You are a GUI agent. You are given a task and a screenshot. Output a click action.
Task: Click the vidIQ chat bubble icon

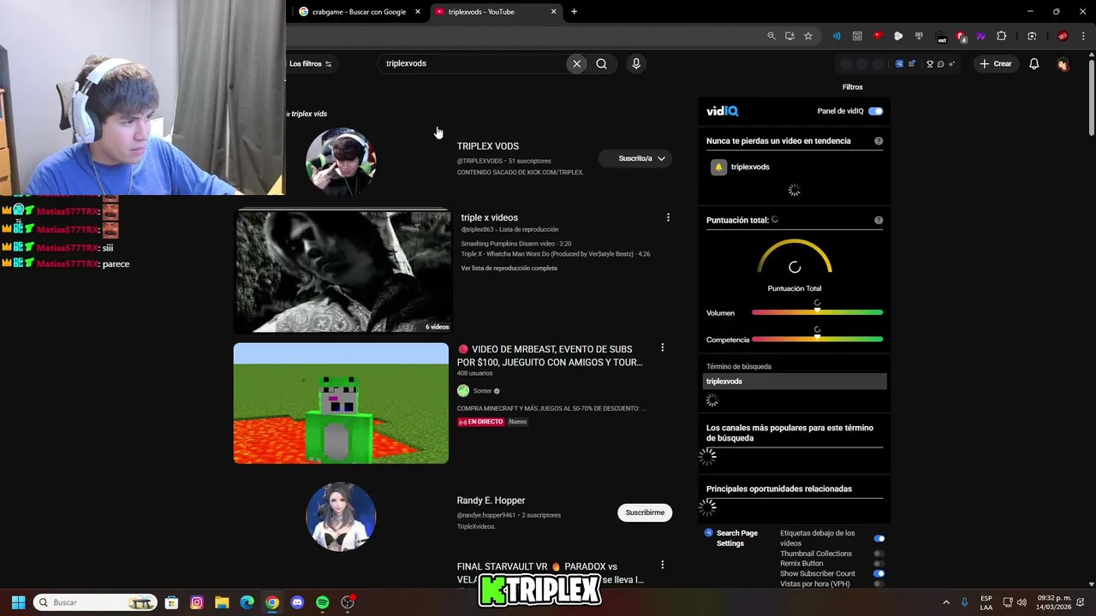[940, 64]
